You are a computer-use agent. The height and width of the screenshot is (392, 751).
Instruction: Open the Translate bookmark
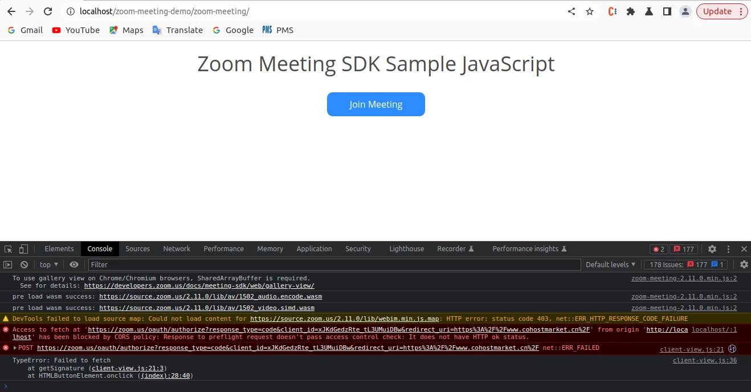178,30
